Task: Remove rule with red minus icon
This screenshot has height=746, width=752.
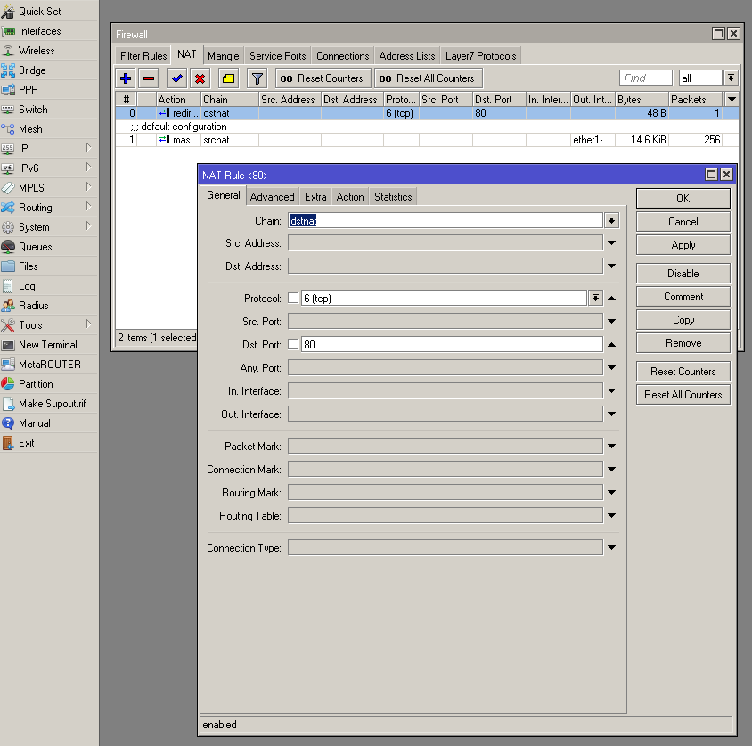Action: pos(149,78)
